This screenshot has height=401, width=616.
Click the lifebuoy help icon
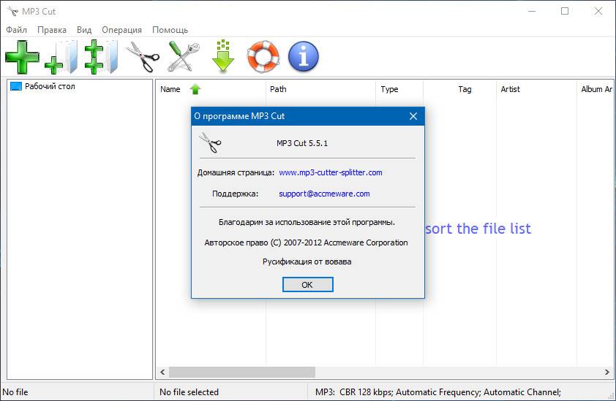point(263,57)
